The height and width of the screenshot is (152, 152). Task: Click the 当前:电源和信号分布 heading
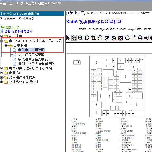click(18, 32)
